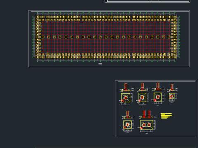Select the top-left corner footing of main plan

pos(37,17)
